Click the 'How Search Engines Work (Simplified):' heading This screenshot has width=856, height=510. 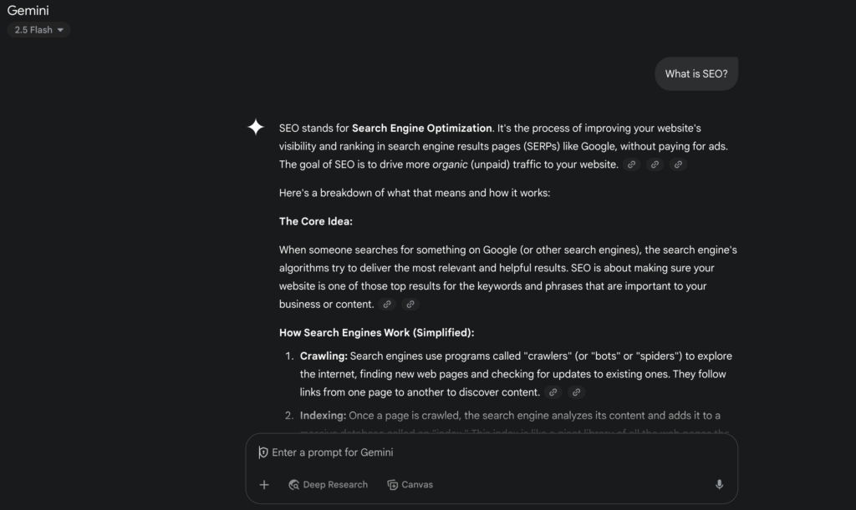coord(376,333)
